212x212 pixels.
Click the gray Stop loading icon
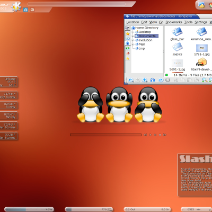point(167,80)
